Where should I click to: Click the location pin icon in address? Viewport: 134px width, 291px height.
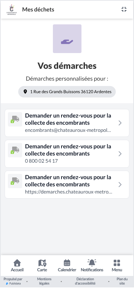tap(25, 92)
